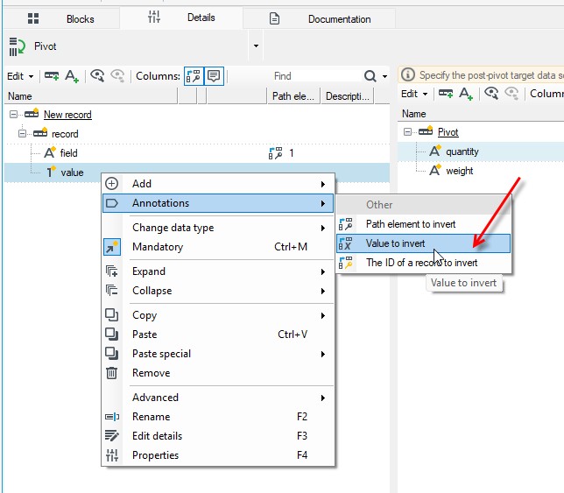564x493 pixels.
Task: Add a field in left toolbar
Action: click(x=72, y=76)
